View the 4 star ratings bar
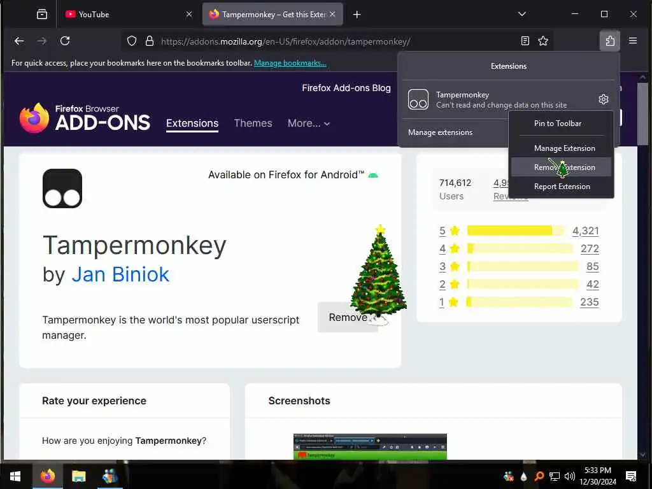 click(520, 249)
